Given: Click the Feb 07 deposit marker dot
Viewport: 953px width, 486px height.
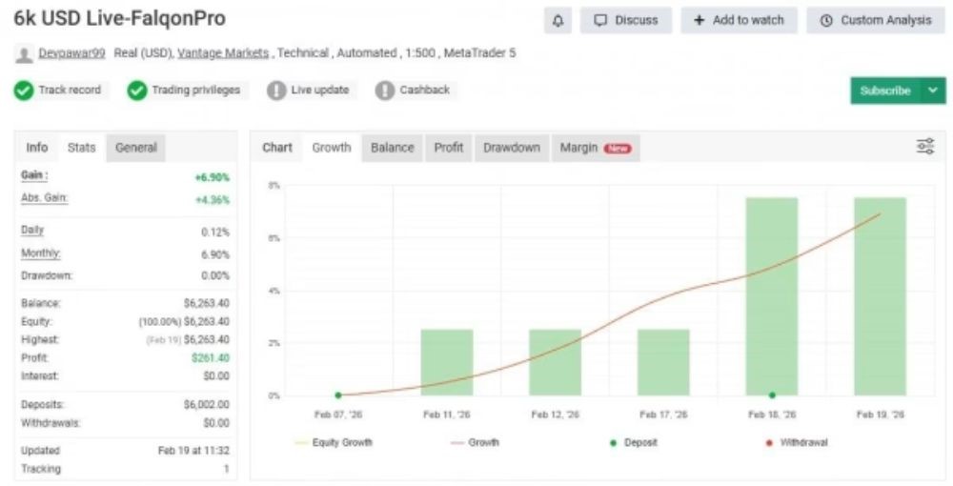Looking at the screenshot, I should pos(338,395).
